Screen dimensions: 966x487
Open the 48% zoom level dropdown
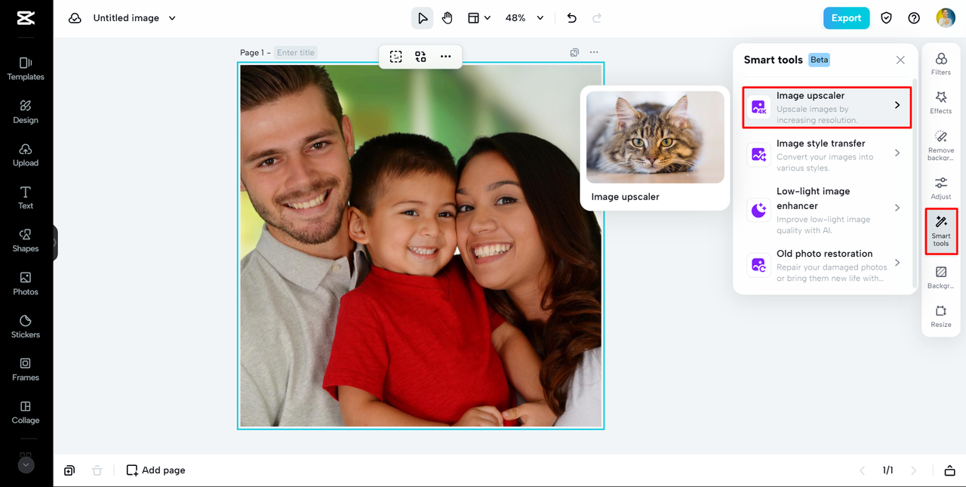point(525,18)
